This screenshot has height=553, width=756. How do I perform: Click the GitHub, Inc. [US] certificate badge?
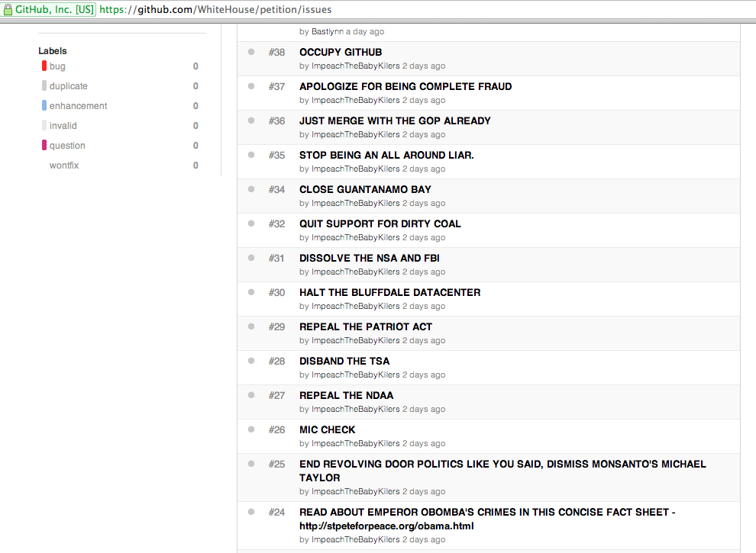tap(49, 10)
